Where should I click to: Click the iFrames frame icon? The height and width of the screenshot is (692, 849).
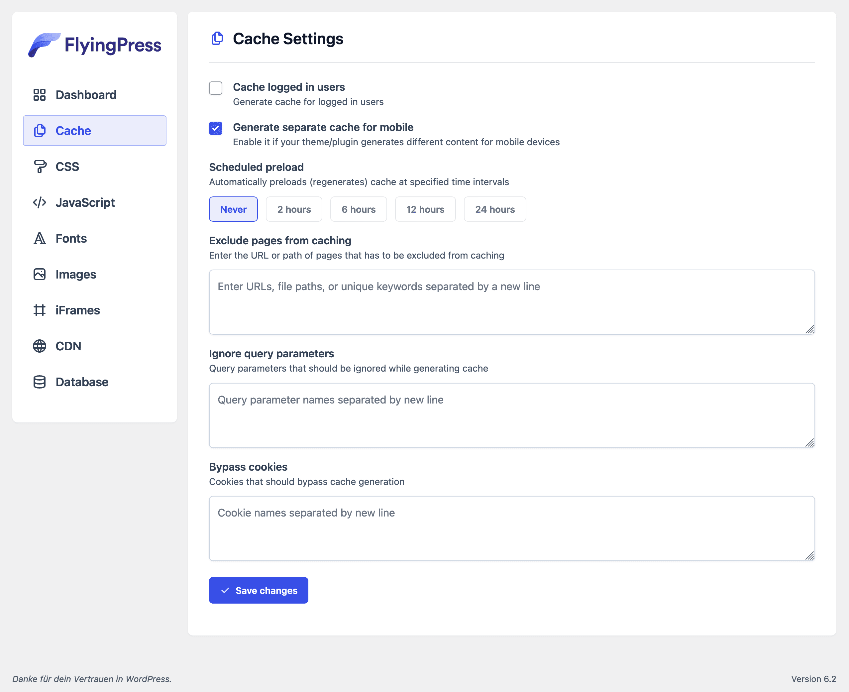40,310
